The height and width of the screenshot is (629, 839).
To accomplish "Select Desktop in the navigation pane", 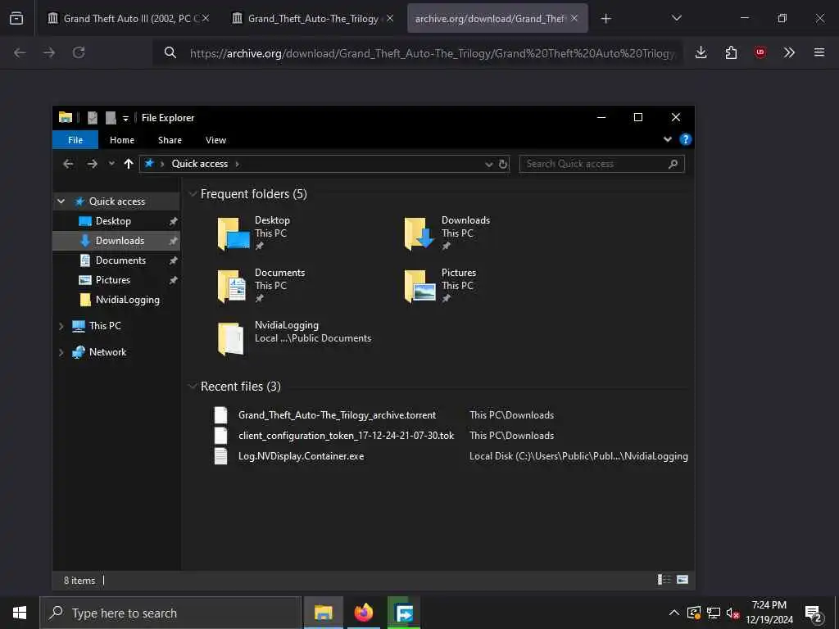I will 113,221.
